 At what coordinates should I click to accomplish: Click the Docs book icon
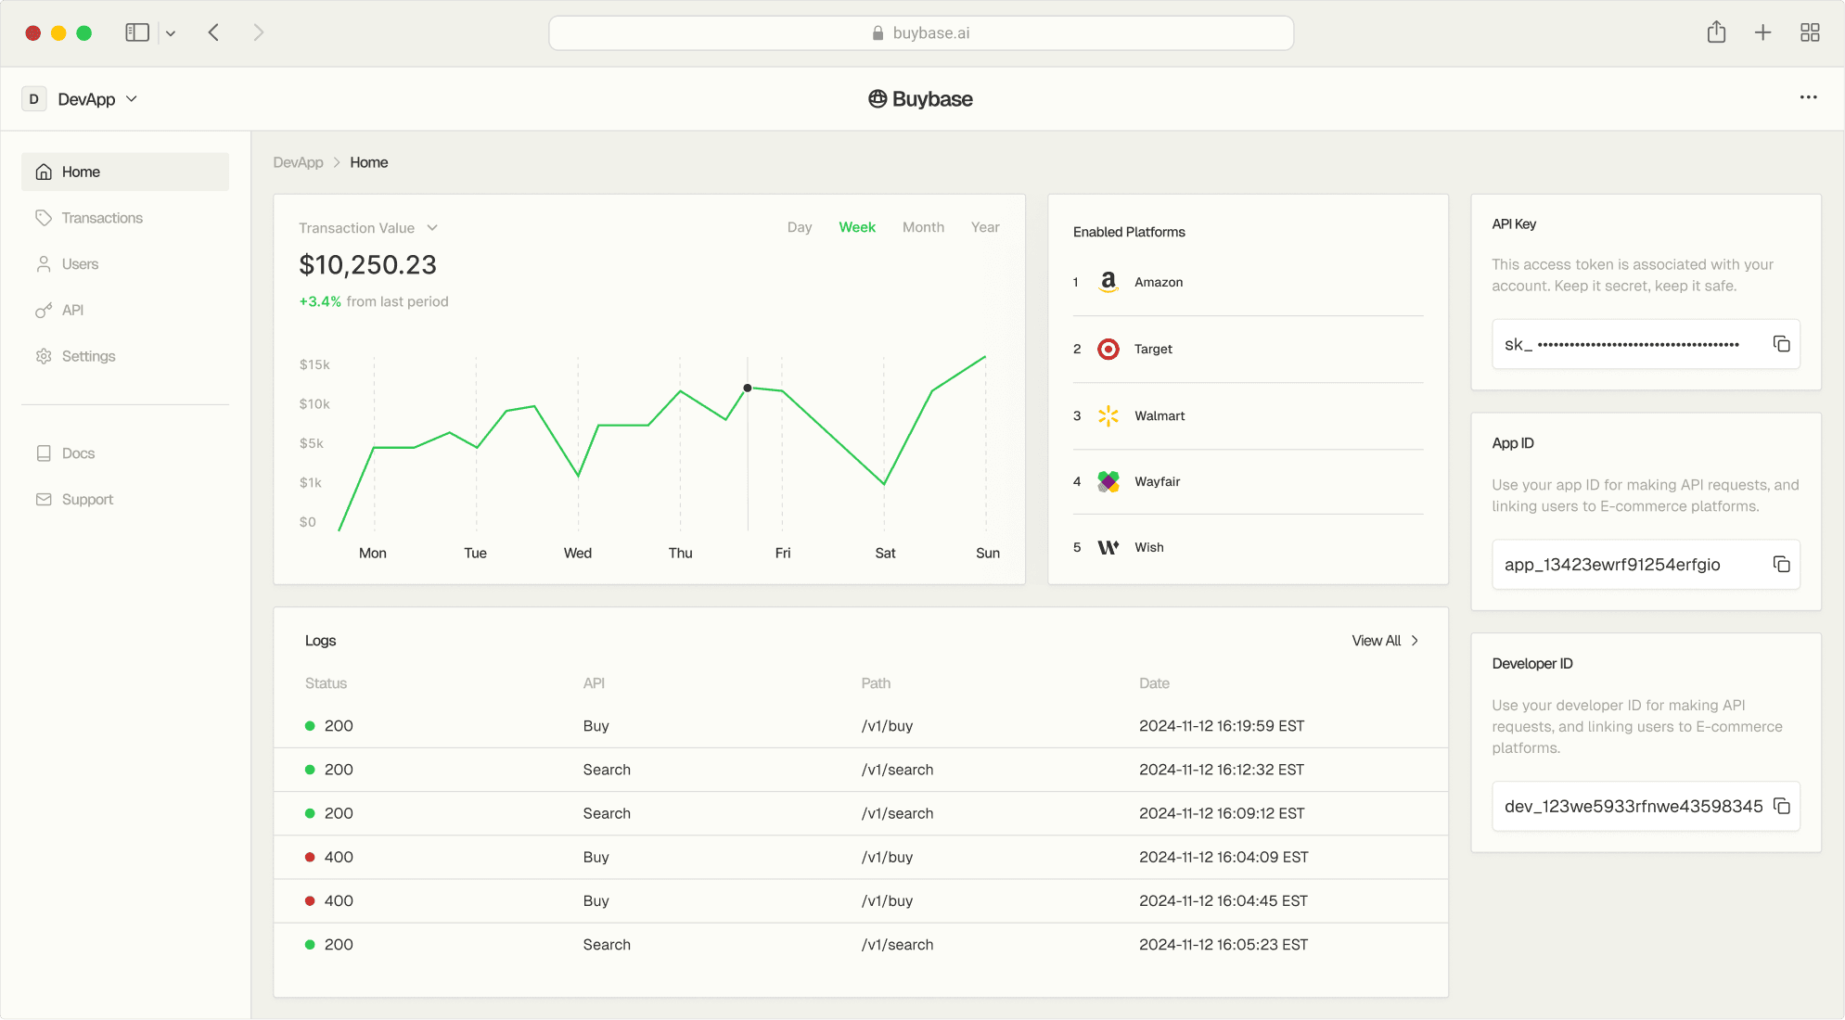coord(44,453)
